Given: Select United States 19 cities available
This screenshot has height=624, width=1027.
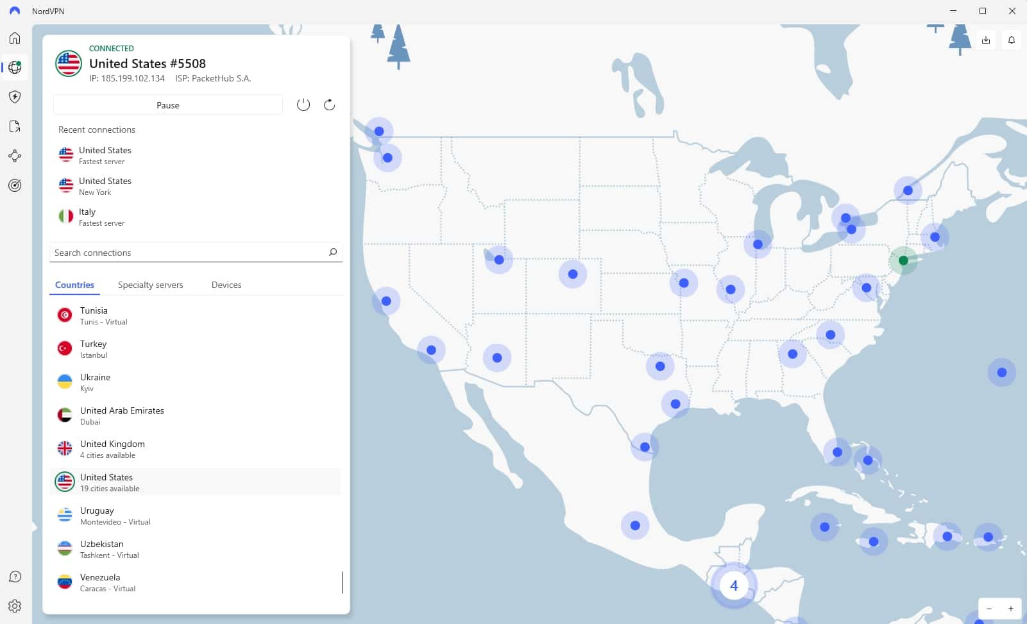Looking at the screenshot, I should point(195,482).
